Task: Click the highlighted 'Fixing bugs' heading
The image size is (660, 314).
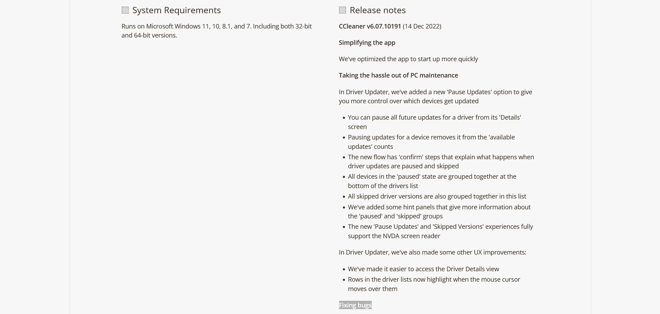Action: point(355,305)
